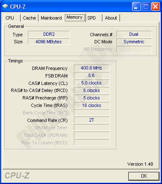Click the 4096 MBytes size field
Viewport: 162px width, 184px height.
(49, 42)
